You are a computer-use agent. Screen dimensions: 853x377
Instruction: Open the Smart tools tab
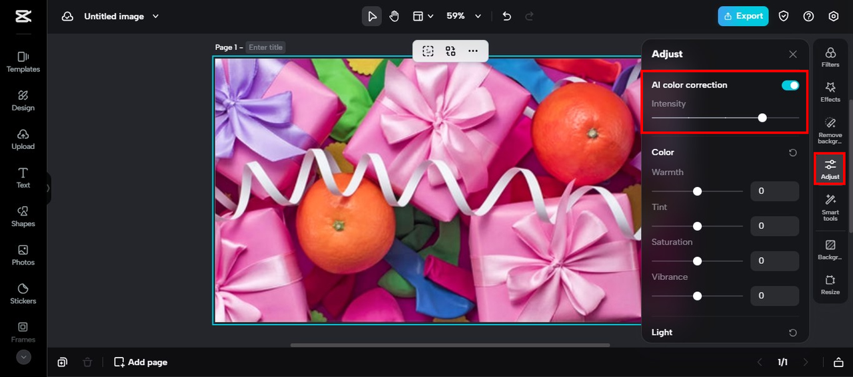pyautogui.click(x=830, y=207)
